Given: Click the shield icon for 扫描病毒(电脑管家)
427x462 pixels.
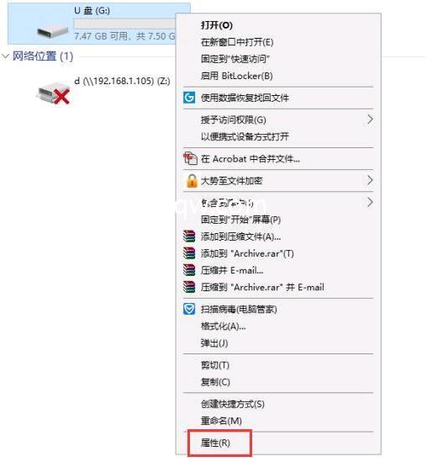Looking at the screenshot, I should pyautogui.click(x=189, y=309).
